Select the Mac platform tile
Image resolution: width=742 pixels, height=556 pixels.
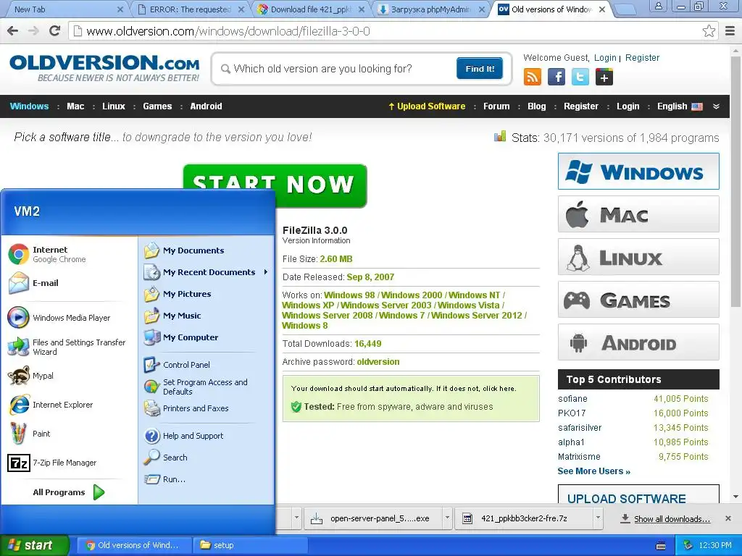pyautogui.click(x=638, y=214)
